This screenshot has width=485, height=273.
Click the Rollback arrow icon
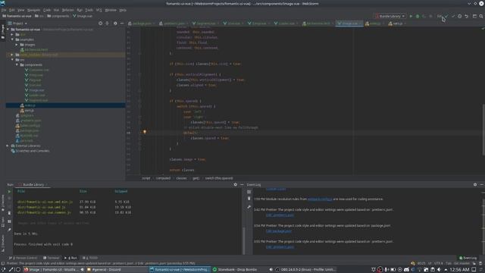pos(467,16)
